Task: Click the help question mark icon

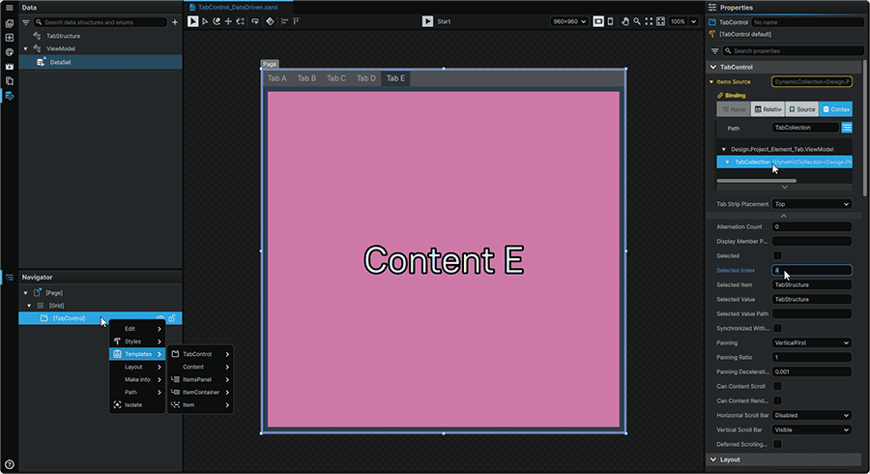Action: (x=10, y=464)
